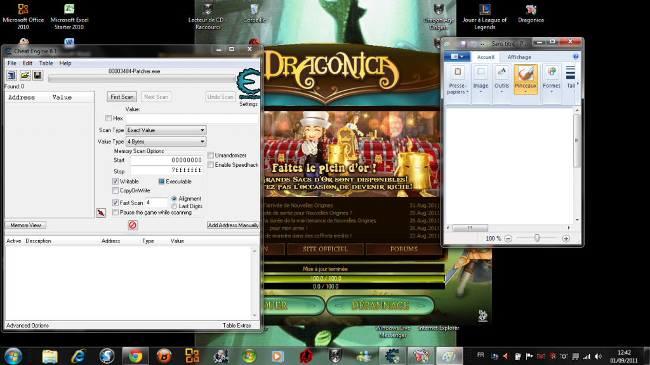The height and width of the screenshot is (365, 650).
Task: Open Lecteur de CD Raccourci desktop icon
Action: 208,17
